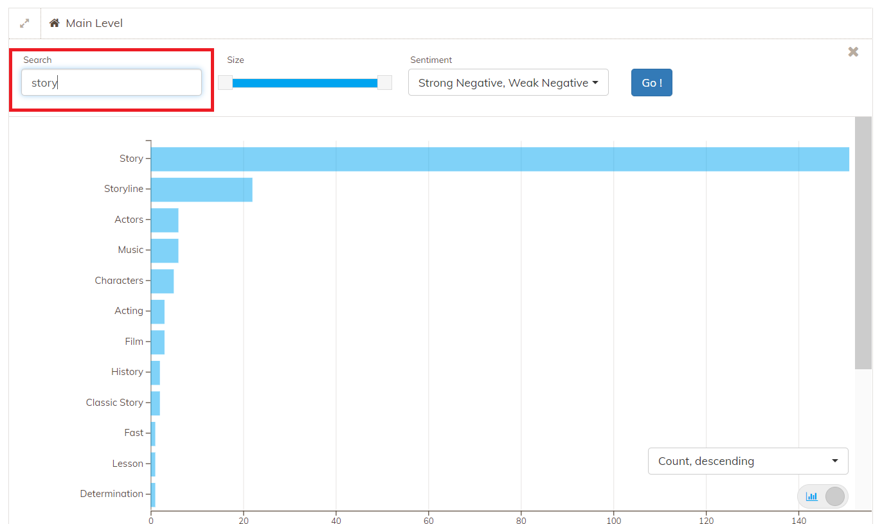This screenshot has width=882, height=524.
Task: Click the Acting axis label
Action: click(x=129, y=311)
